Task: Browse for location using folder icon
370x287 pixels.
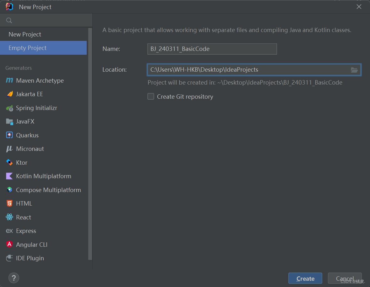Action: click(354, 70)
